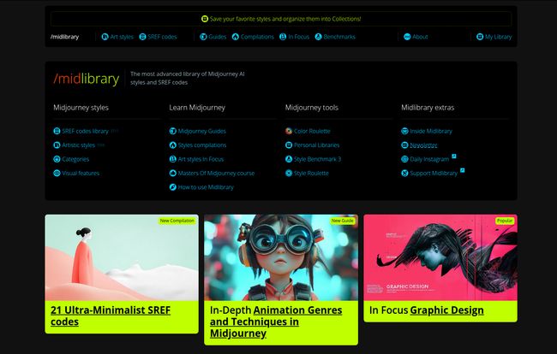Click the Guides icon in top navigation
557x354 pixels.
click(x=203, y=37)
